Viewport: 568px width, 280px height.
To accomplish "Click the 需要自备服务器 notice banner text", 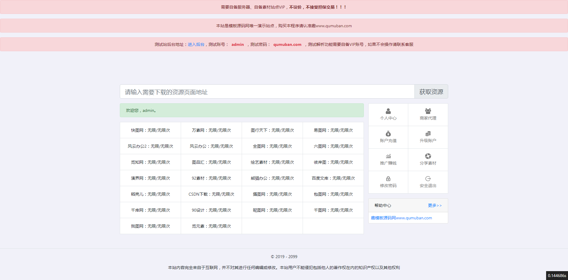I will [x=284, y=7].
